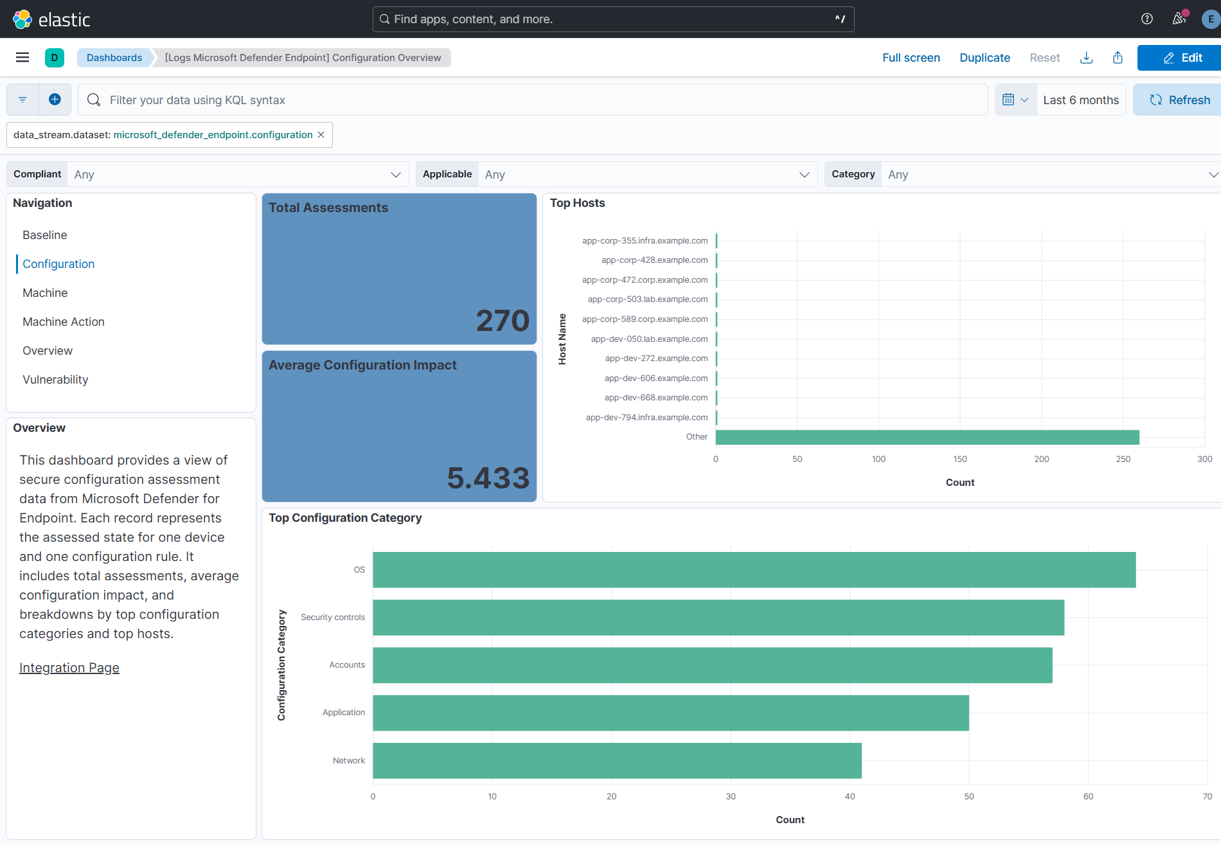
Task: Click host label app-dev-050.lab.example.com
Action: point(649,339)
